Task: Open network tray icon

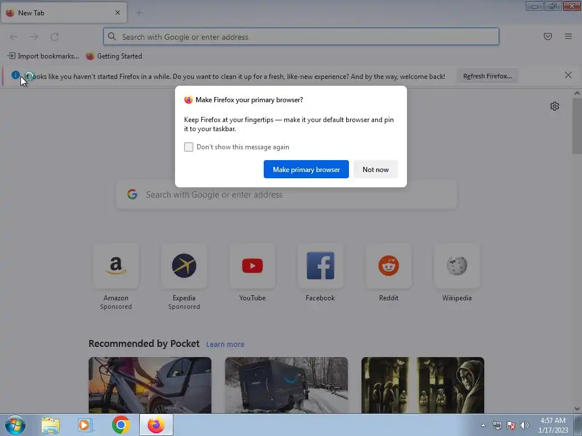Action: (x=497, y=425)
